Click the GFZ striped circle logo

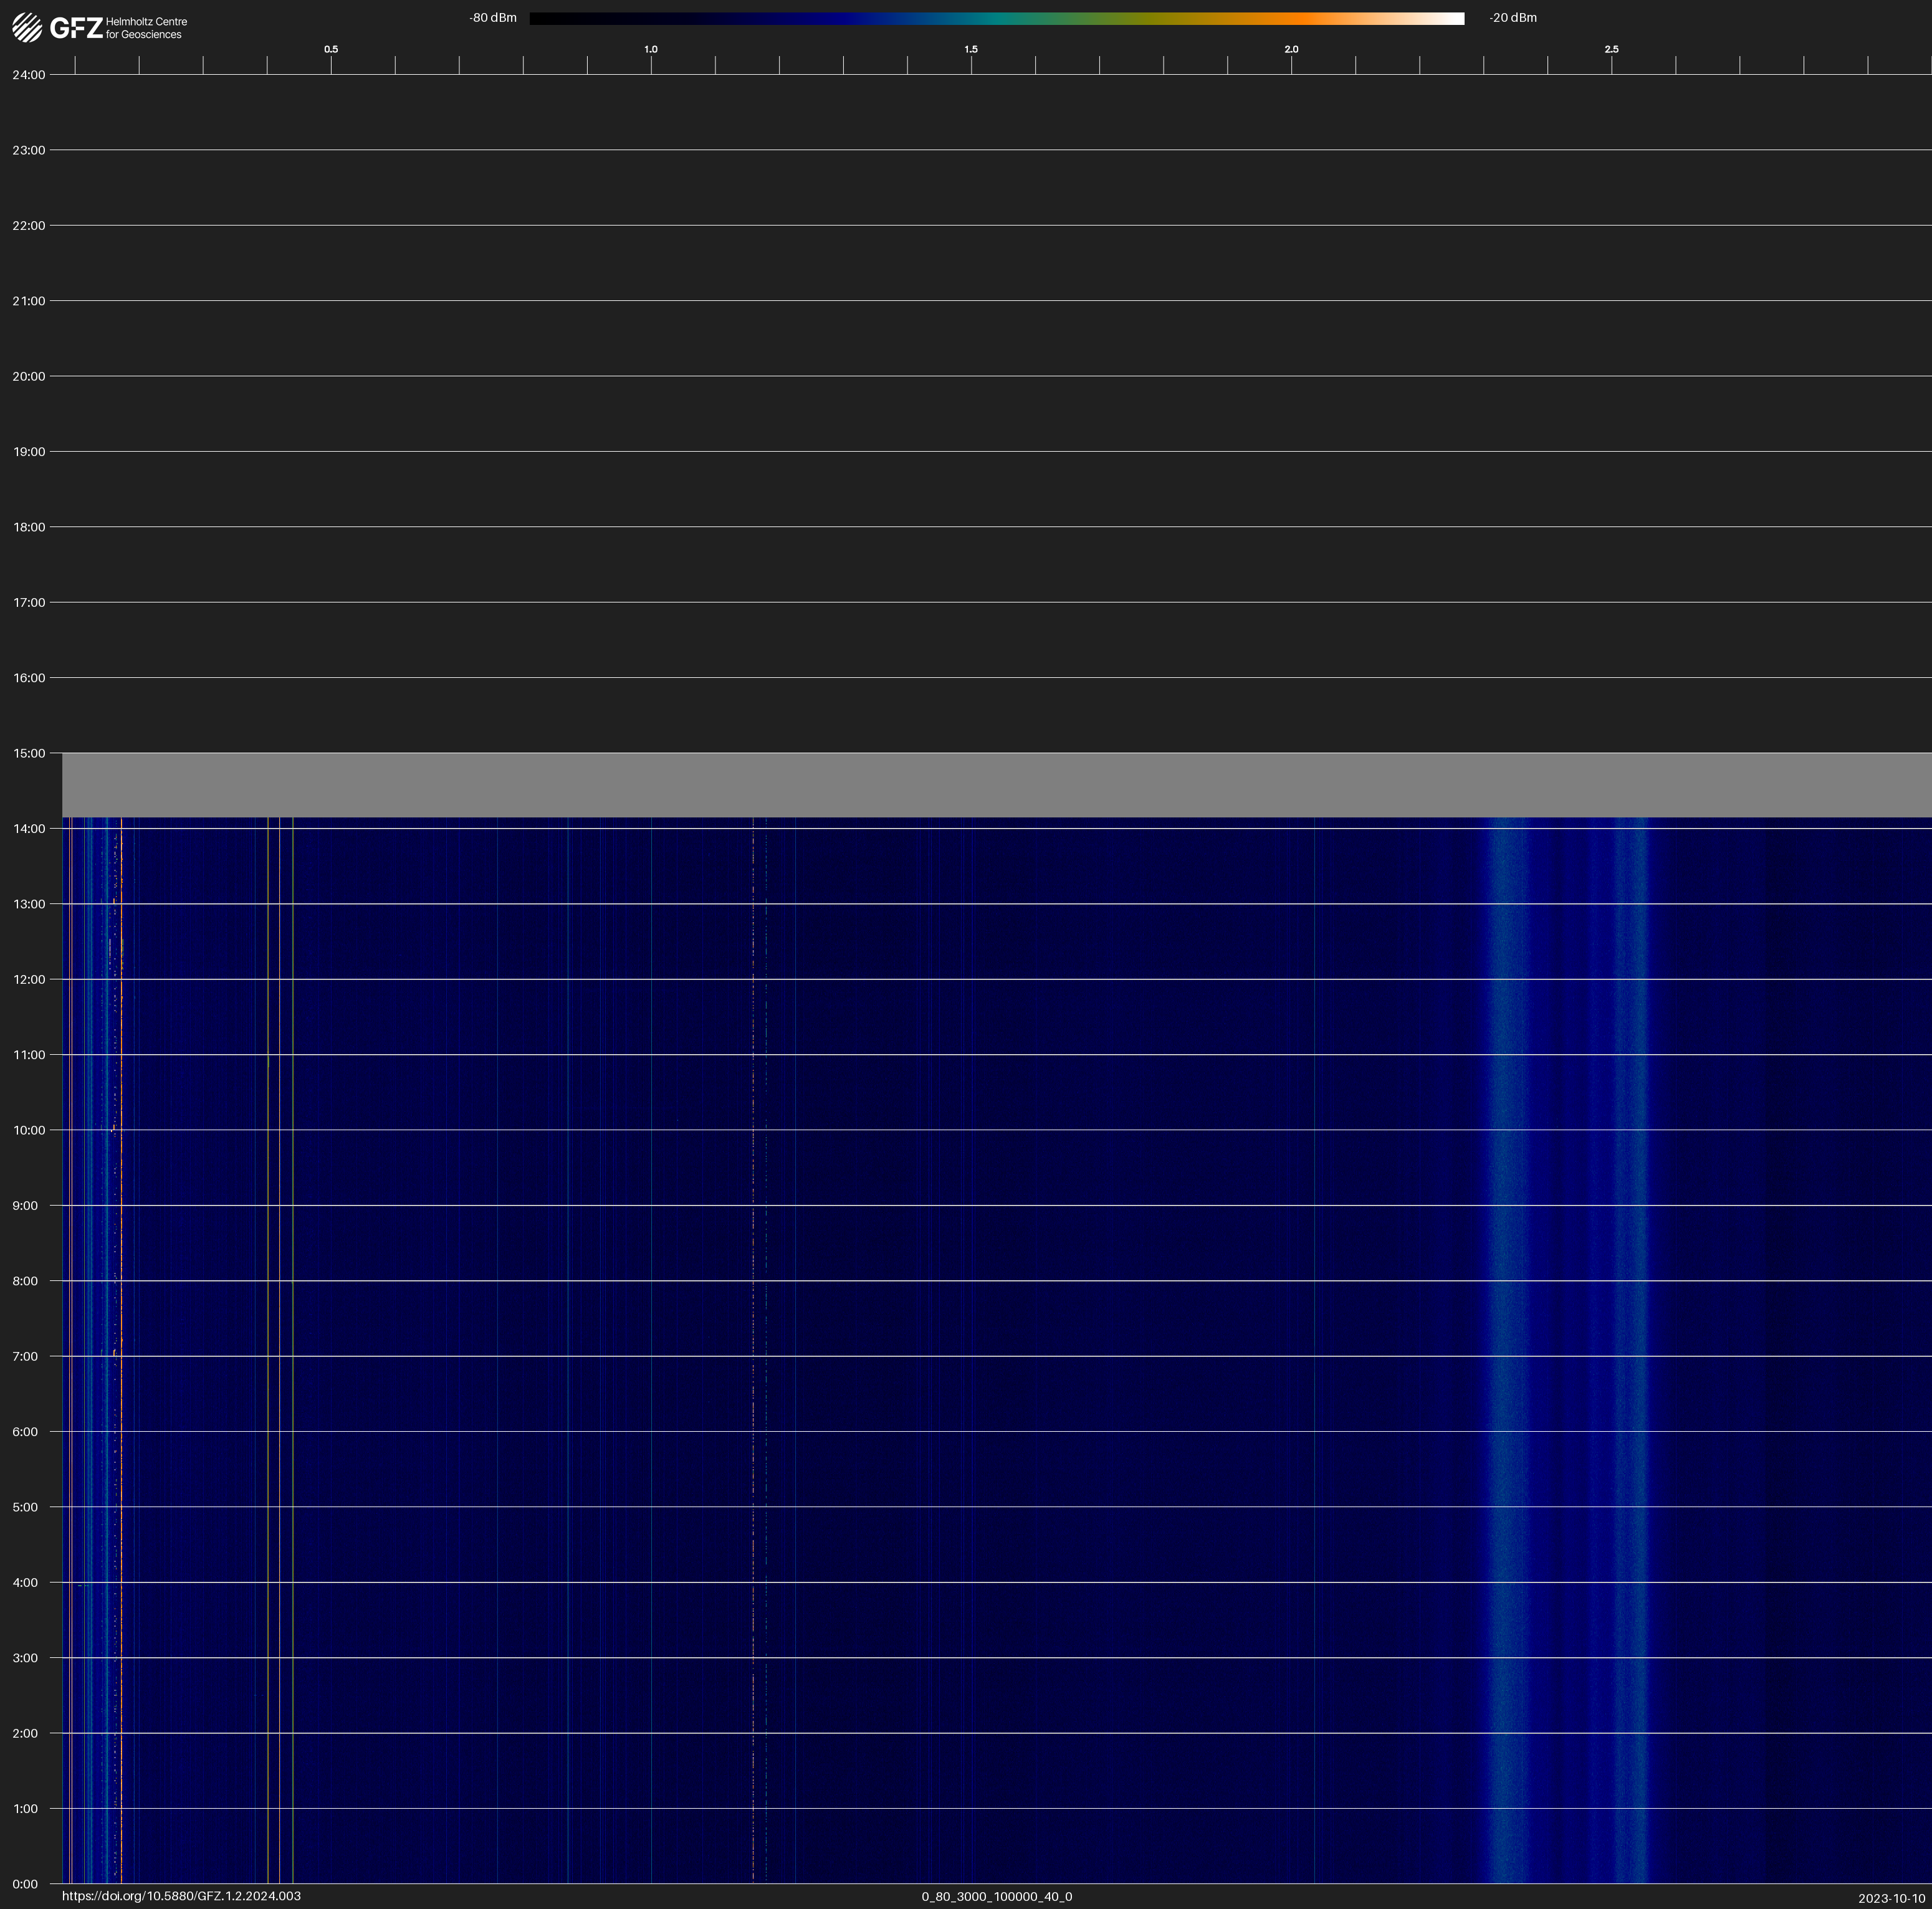point(27,27)
